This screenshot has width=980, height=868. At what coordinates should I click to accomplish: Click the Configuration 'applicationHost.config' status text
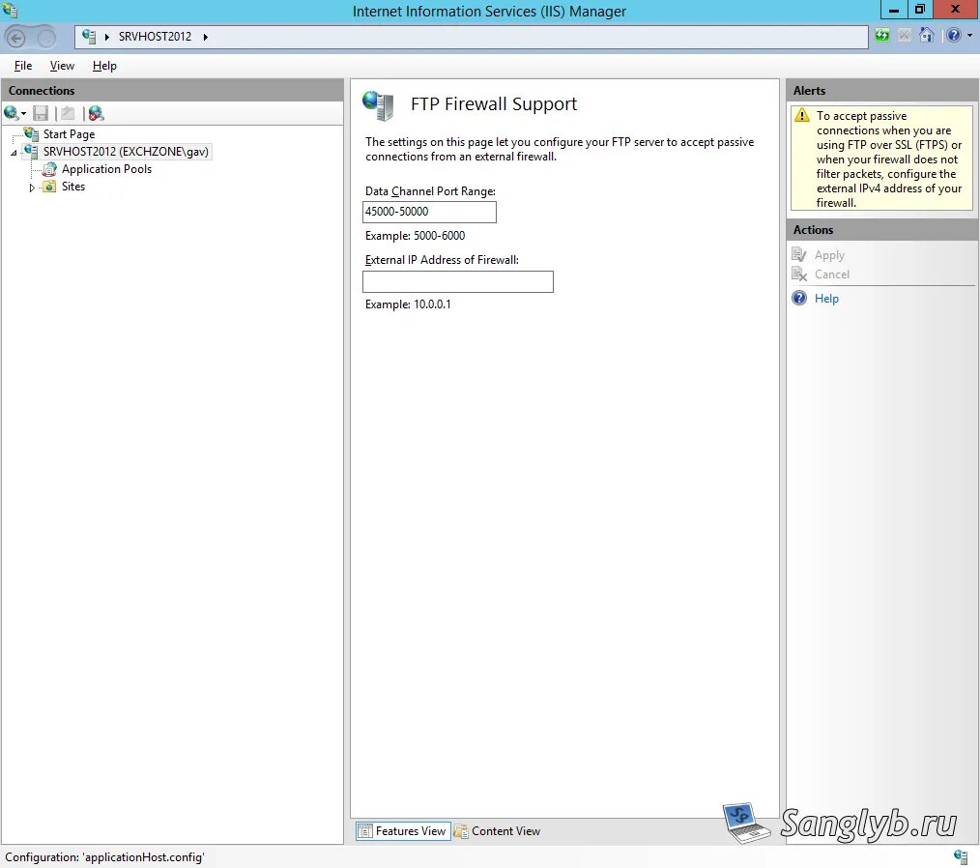104,856
